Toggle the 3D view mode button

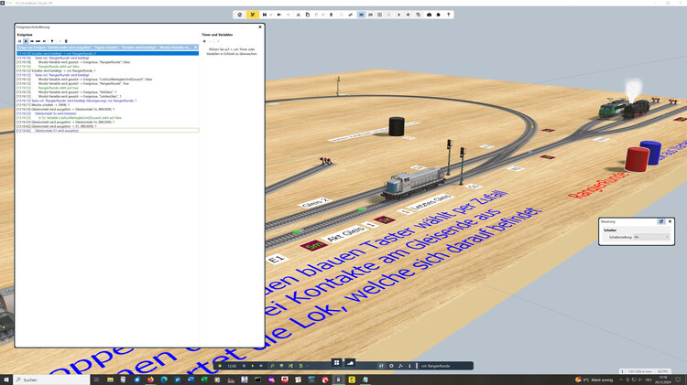pyautogui.click(x=361, y=15)
